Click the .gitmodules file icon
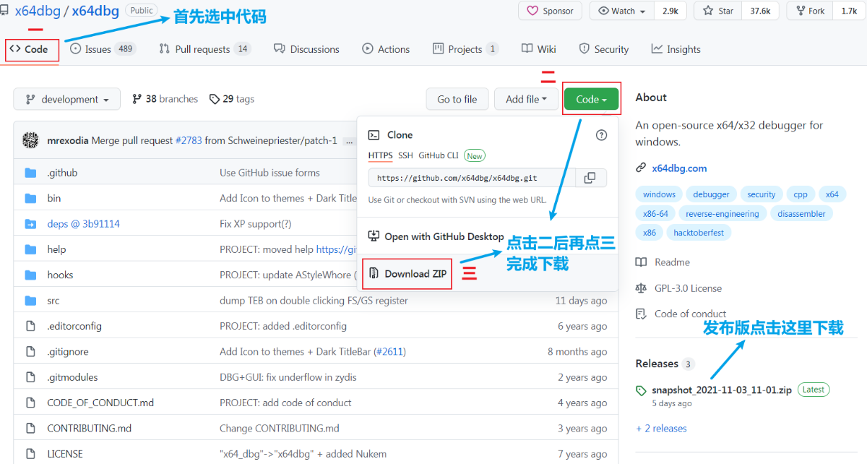The image size is (867, 464). (30, 377)
